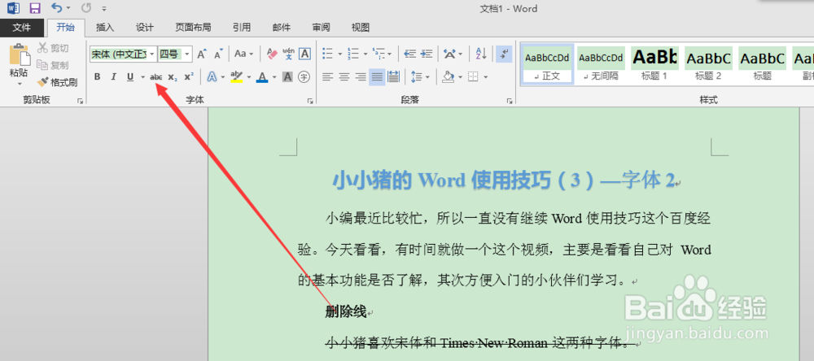Open the 文件 (File) tab

(x=21, y=28)
